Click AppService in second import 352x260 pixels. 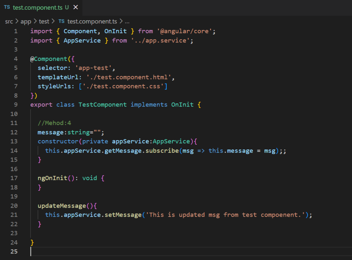82,41
